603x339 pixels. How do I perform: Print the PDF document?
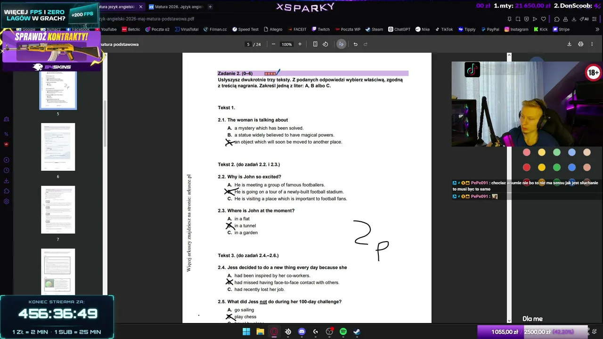[580, 44]
